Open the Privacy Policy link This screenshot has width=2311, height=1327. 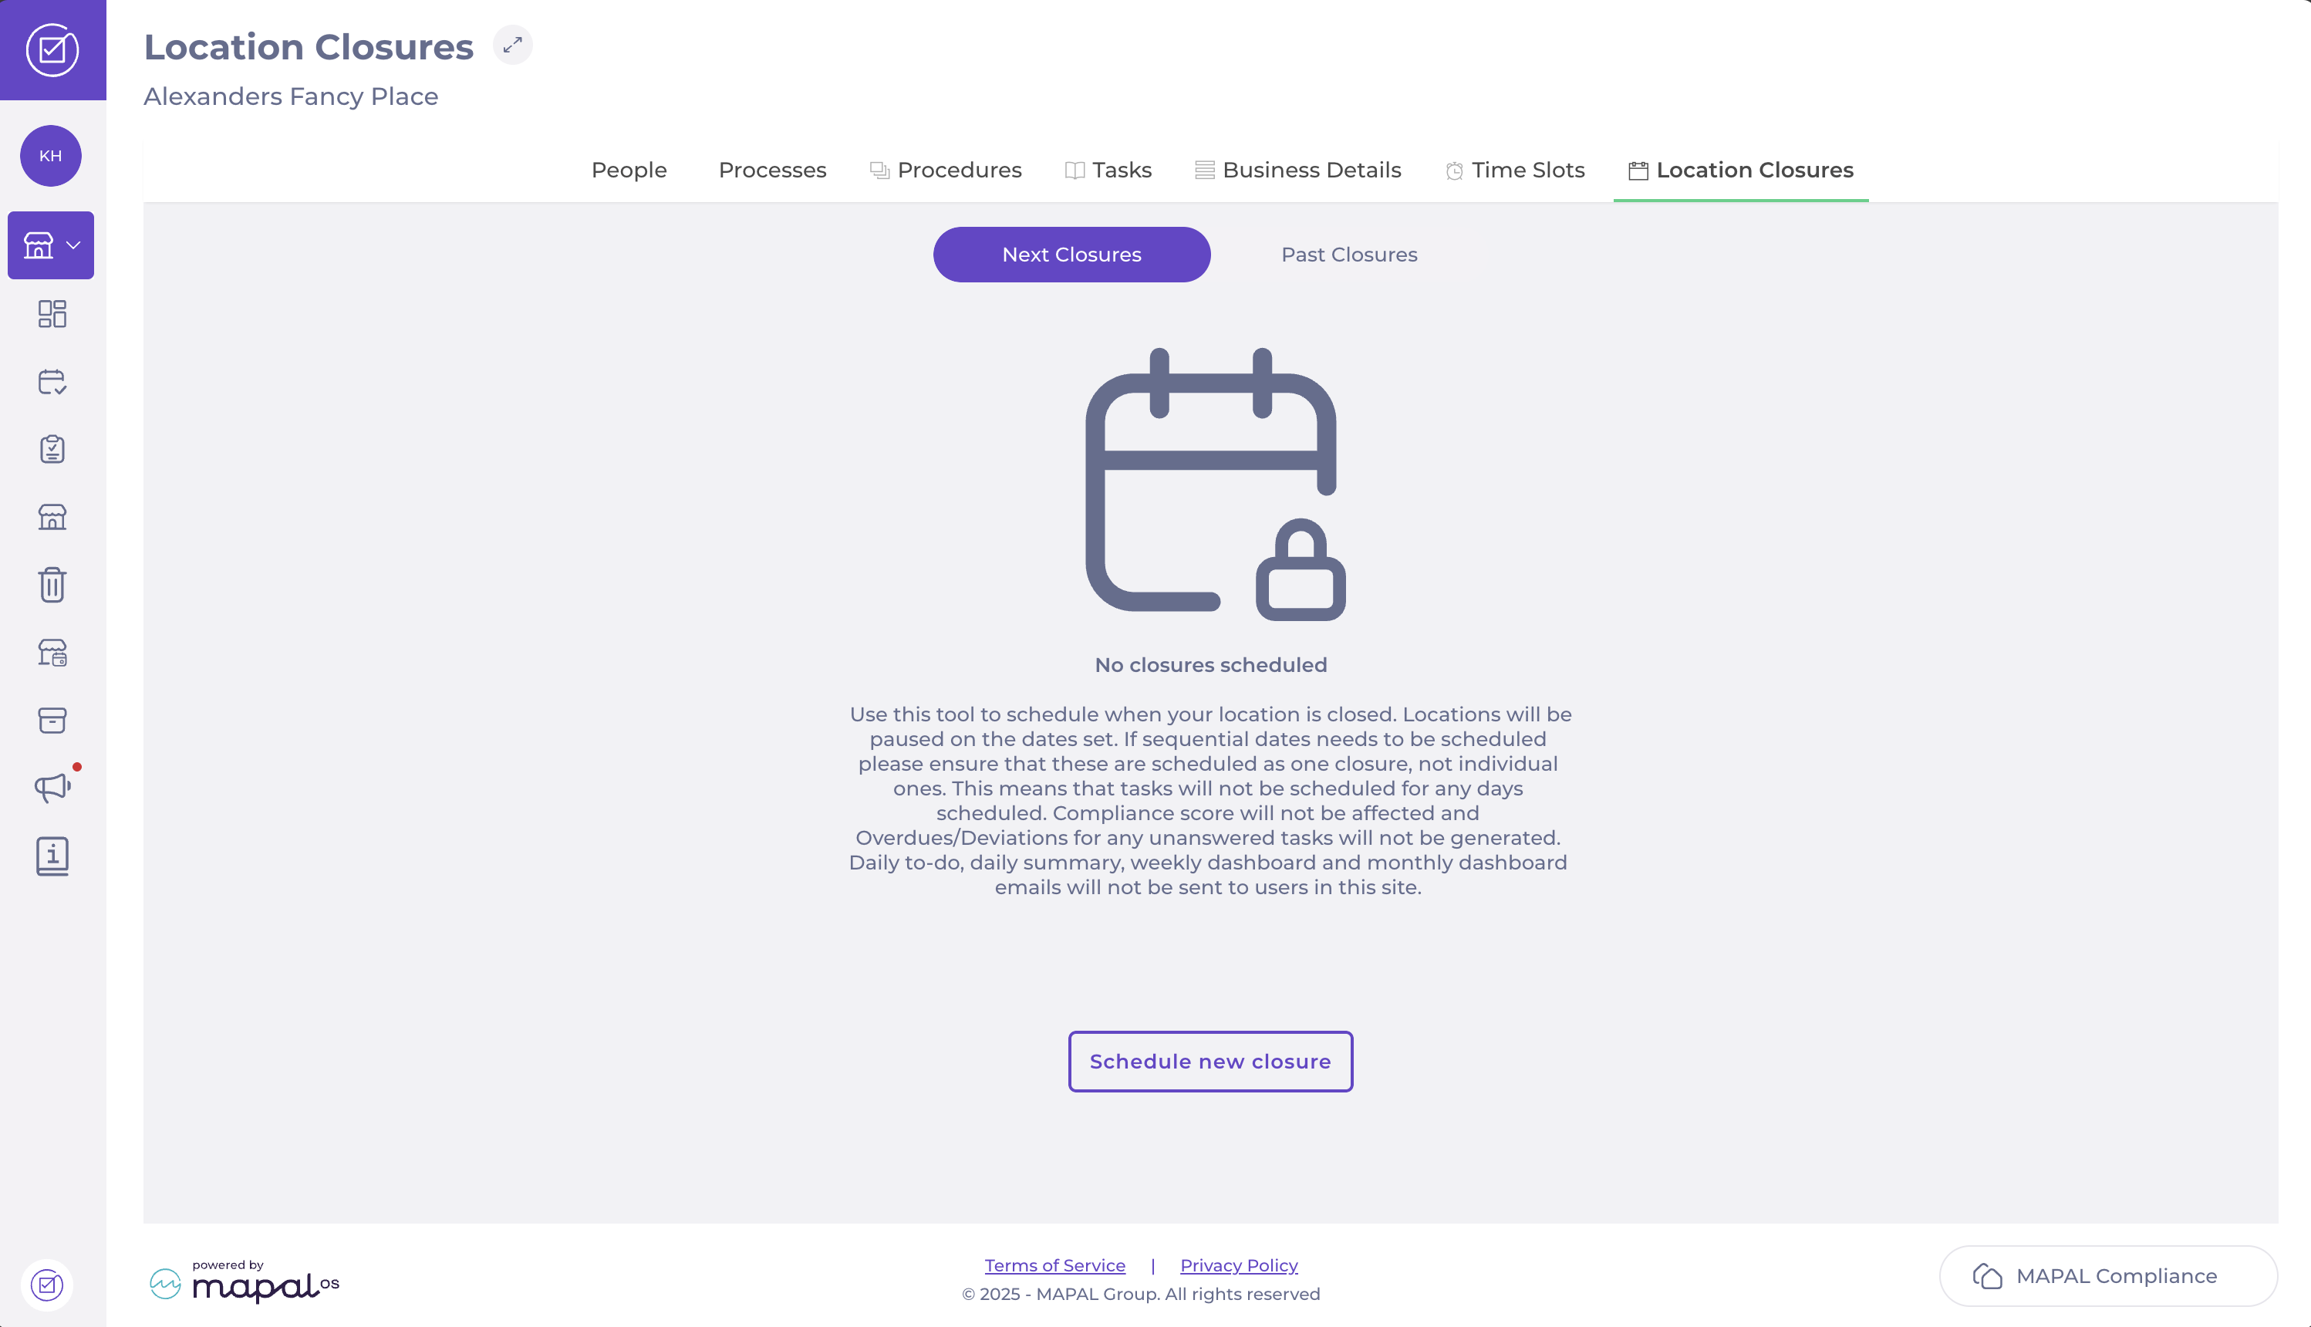pyautogui.click(x=1239, y=1265)
